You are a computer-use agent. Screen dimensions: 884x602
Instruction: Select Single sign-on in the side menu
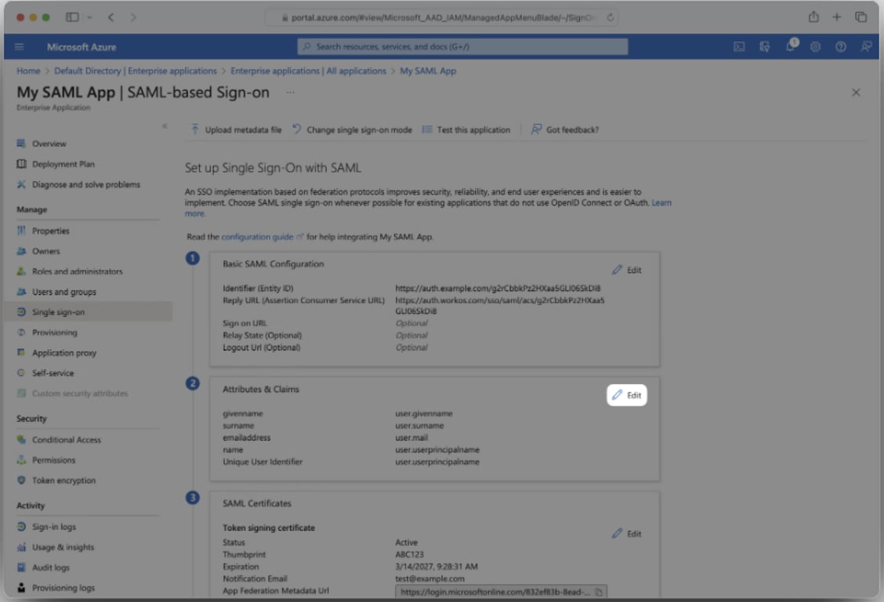tap(88, 312)
